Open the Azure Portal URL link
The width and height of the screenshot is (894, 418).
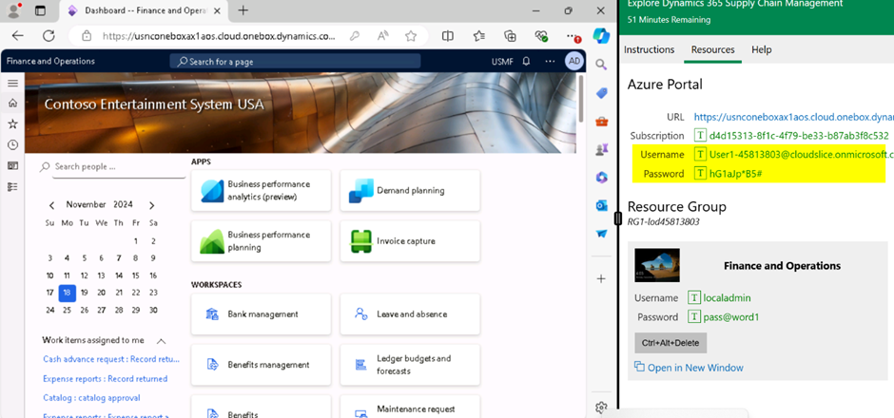pyautogui.click(x=793, y=117)
